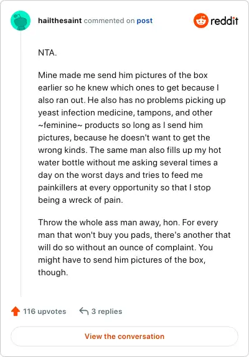The height and width of the screenshot is (357, 249).
Task: Click the NTA. verdict line
Action: point(47,53)
